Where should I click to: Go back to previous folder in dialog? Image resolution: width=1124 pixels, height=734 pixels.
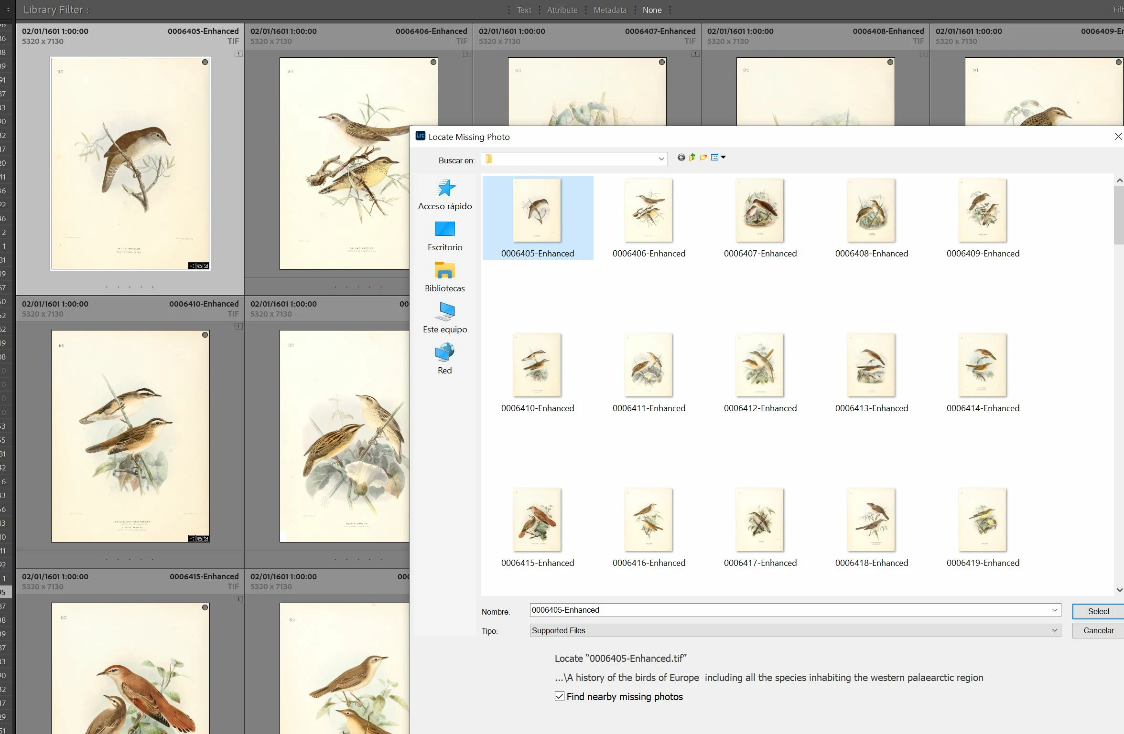tap(681, 158)
